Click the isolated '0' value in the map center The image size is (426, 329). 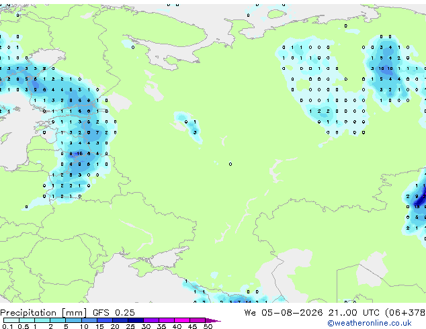coord(230,164)
